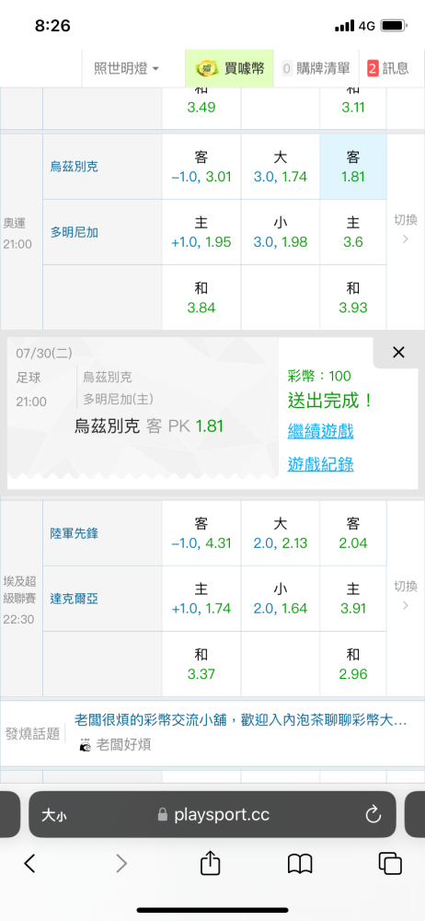Expand the 照世明燈 user dropdown
425x921 pixels.
126,69
